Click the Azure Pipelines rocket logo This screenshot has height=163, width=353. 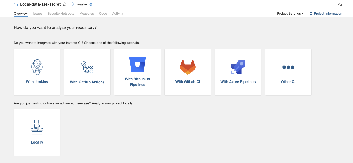[238, 67]
